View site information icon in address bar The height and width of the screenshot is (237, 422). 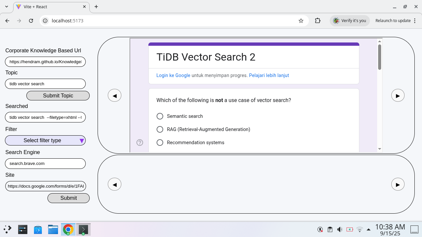pyautogui.click(x=45, y=21)
